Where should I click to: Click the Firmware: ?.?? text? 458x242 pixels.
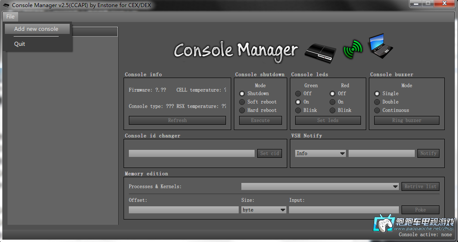coord(147,90)
